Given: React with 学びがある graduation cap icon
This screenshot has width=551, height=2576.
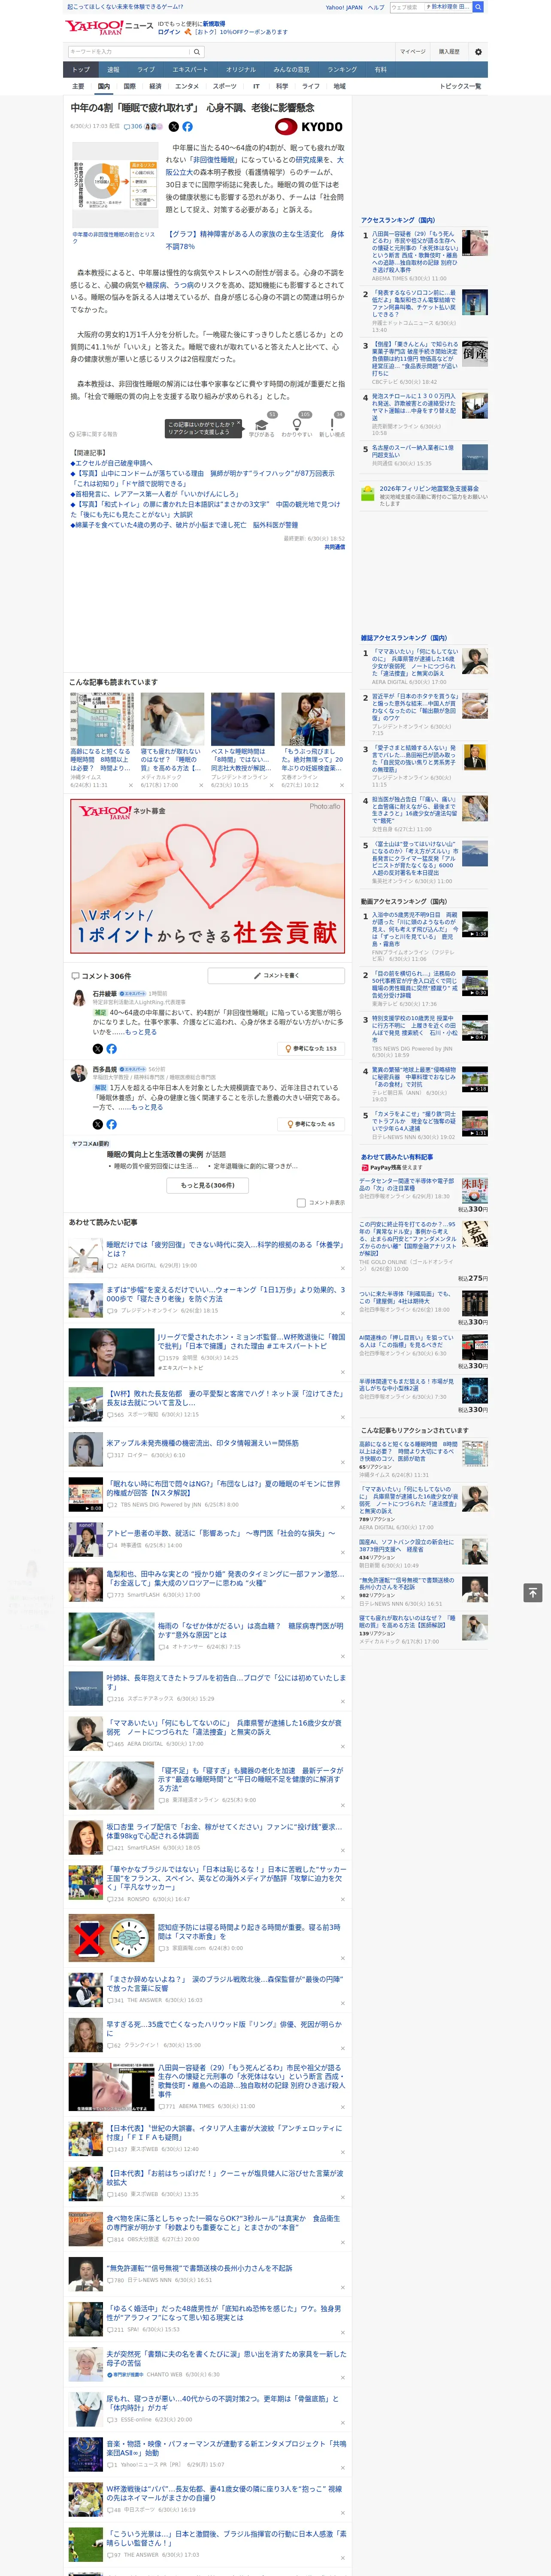Looking at the screenshot, I should (x=262, y=424).
